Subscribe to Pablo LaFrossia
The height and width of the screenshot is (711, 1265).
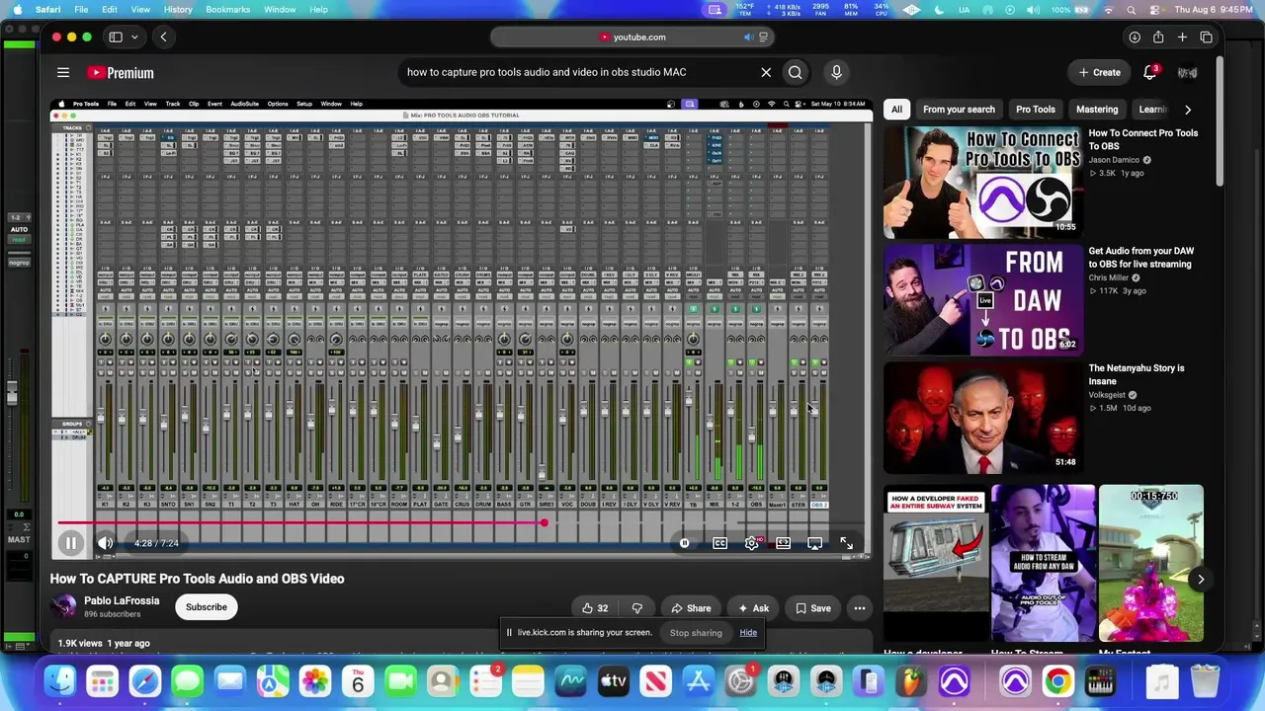tap(207, 607)
